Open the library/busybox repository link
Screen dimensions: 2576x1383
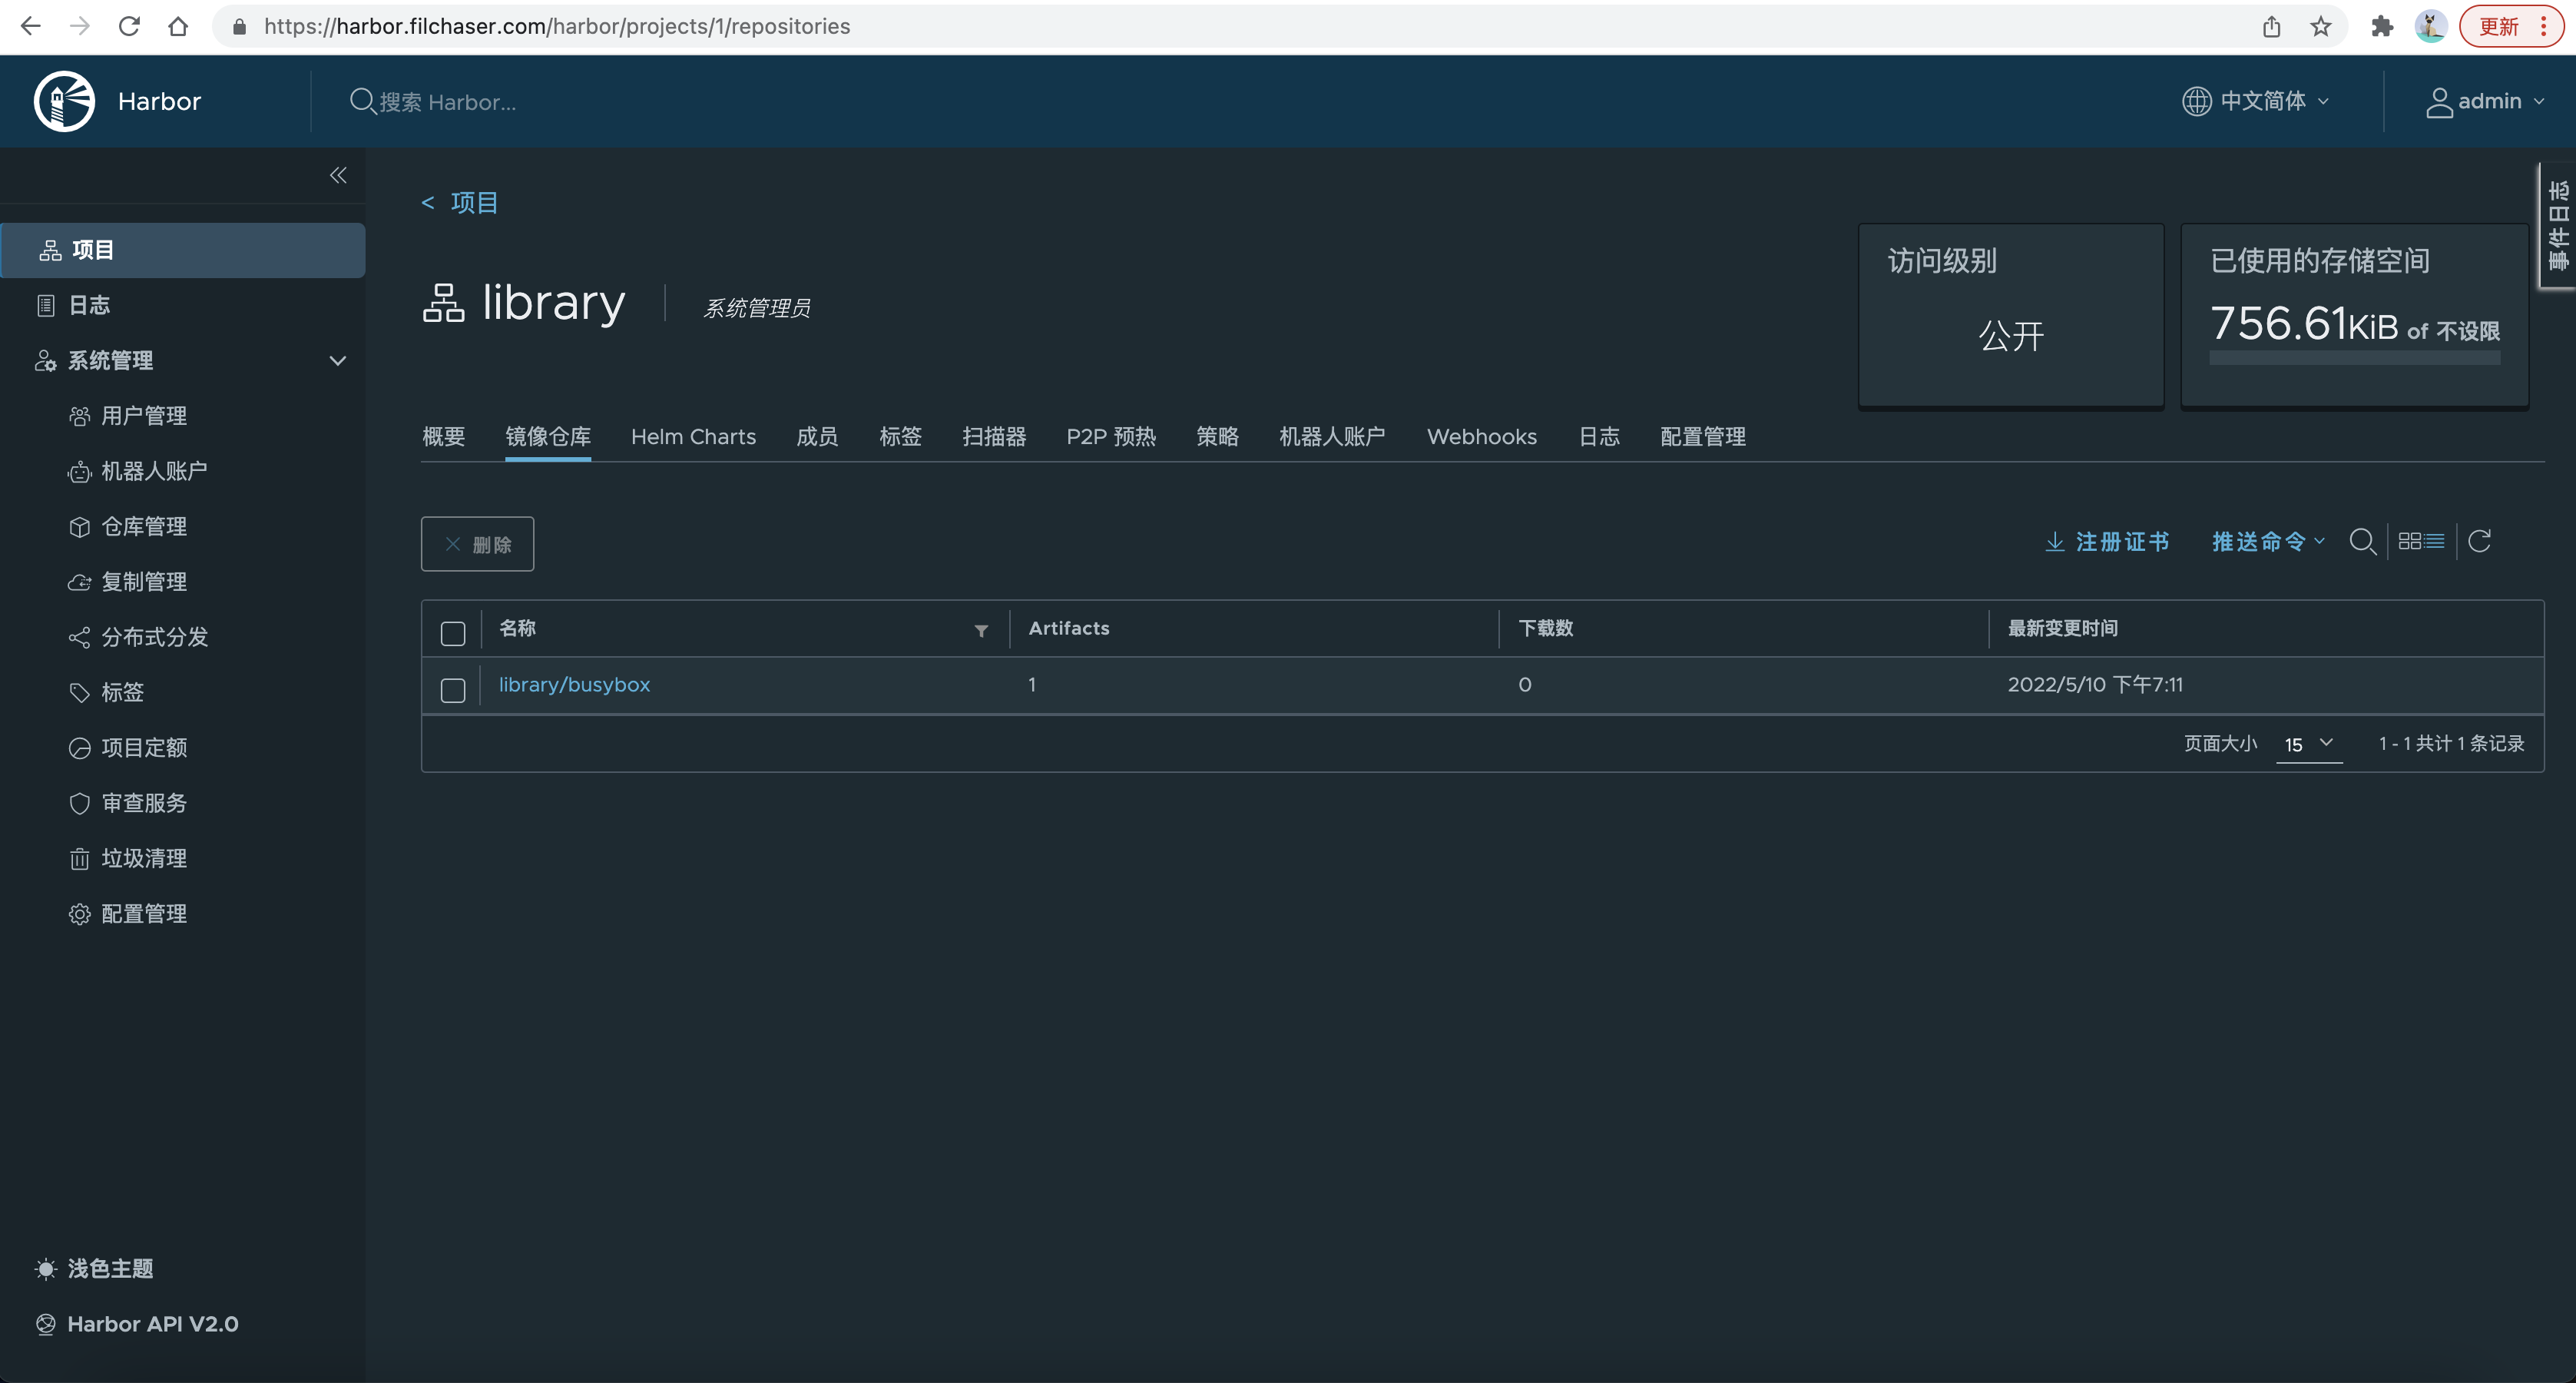tap(574, 685)
